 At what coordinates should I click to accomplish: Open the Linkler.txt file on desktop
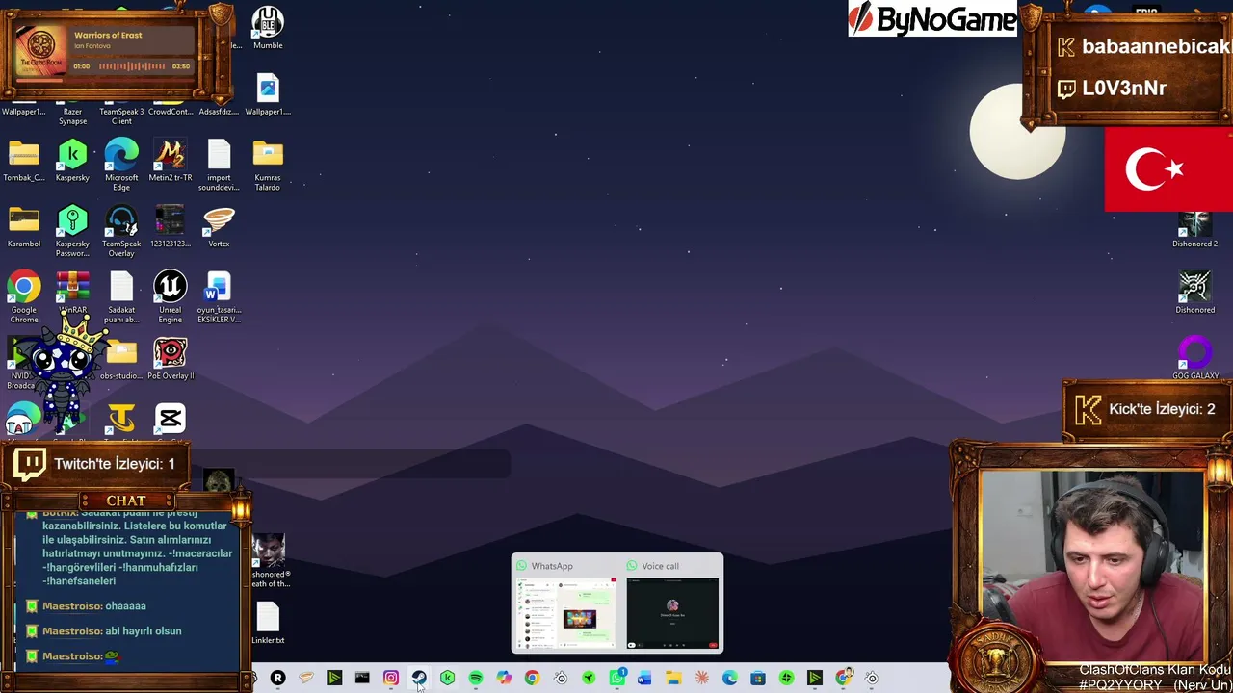[x=268, y=624]
